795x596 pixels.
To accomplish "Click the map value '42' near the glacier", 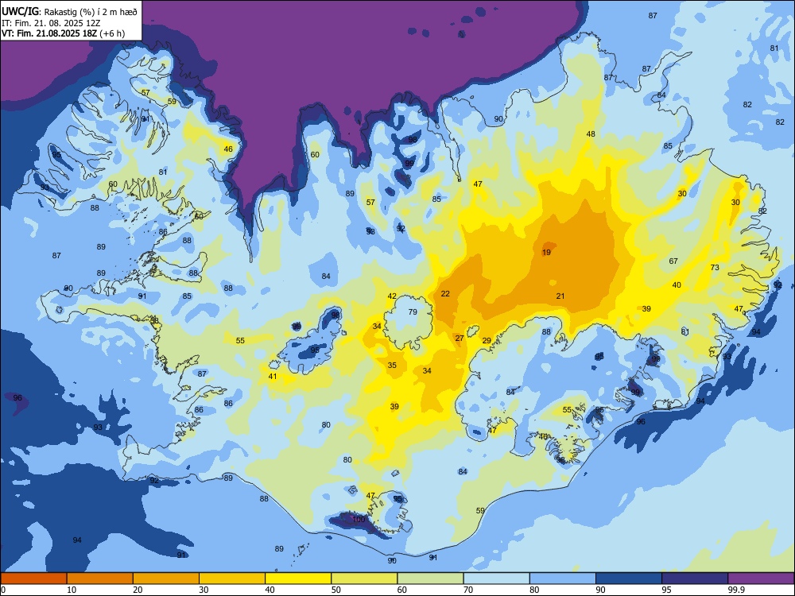I will click(392, 296).
